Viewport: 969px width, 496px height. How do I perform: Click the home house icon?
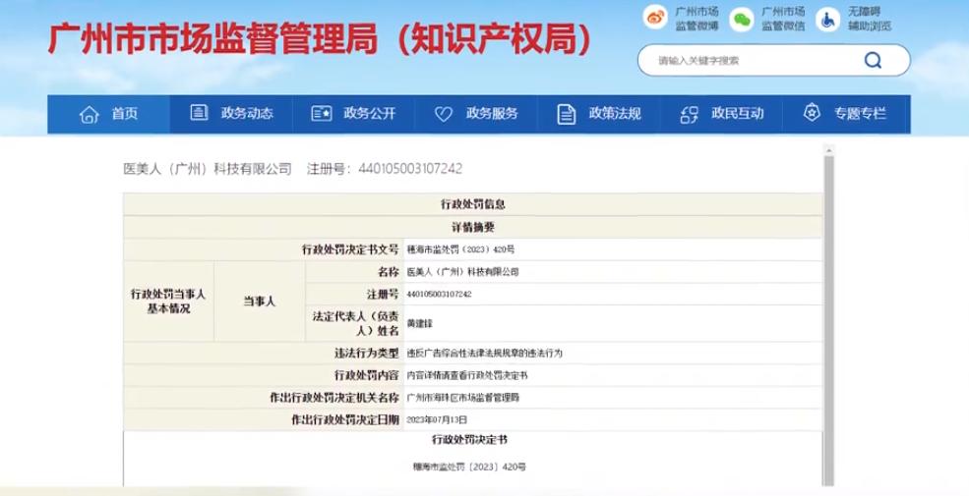pos(89,114)
